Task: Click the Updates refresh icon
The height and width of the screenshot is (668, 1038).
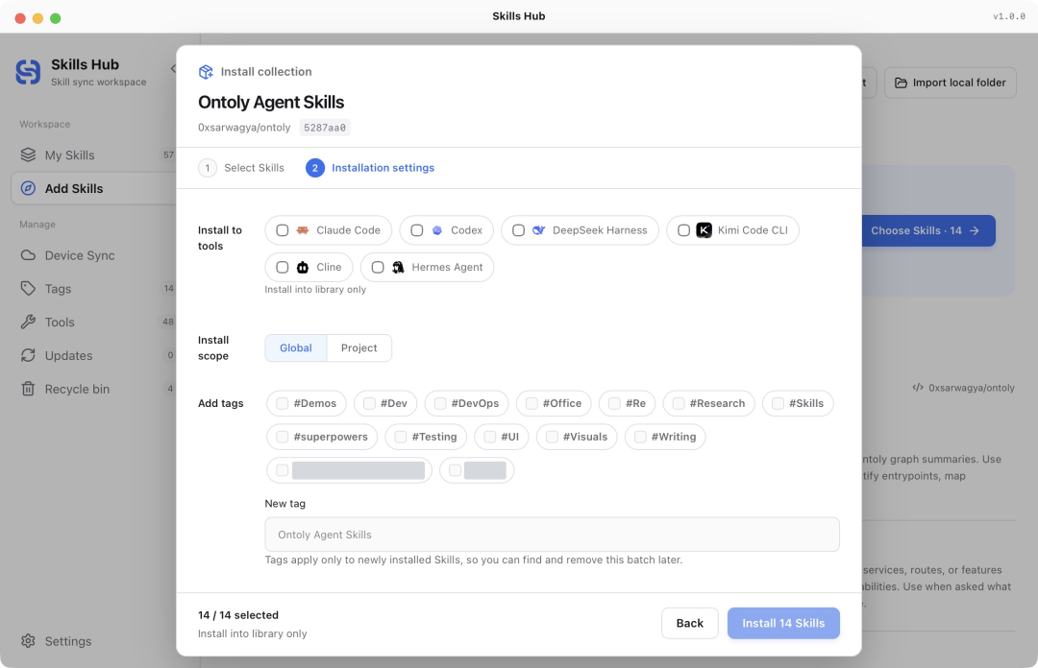Action: click(x=28, y=355)
